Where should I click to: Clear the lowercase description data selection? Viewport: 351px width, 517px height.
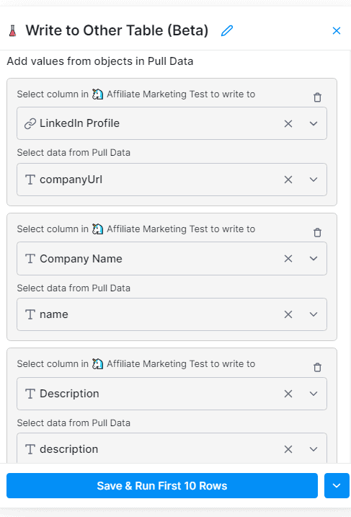pos(288,449)
